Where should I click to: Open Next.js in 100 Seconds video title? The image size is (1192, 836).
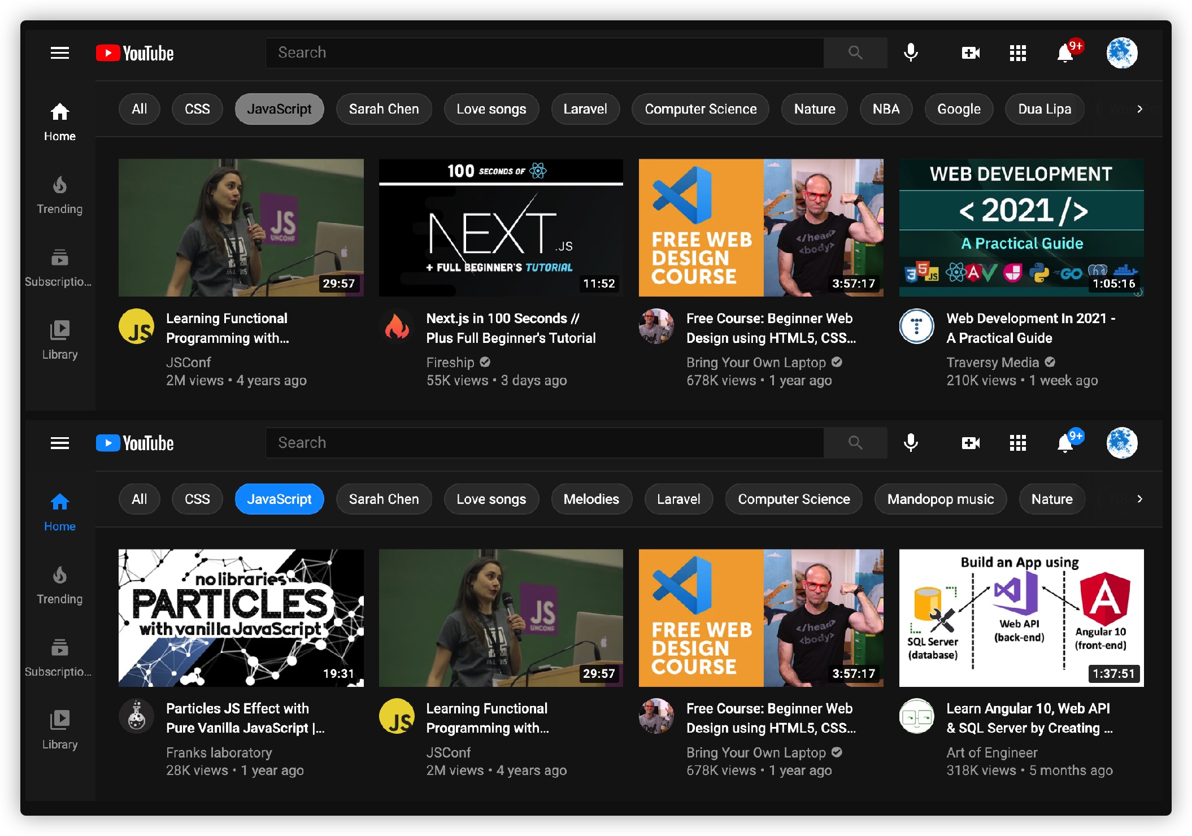(x=511, y=328)
